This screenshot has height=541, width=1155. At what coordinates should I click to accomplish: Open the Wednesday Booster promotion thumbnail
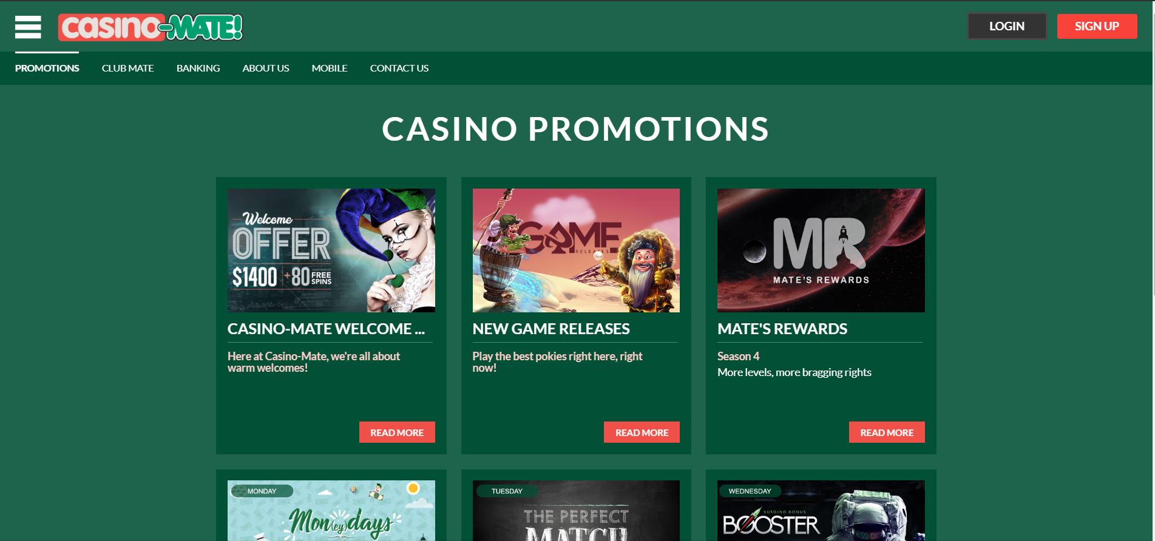821,511
